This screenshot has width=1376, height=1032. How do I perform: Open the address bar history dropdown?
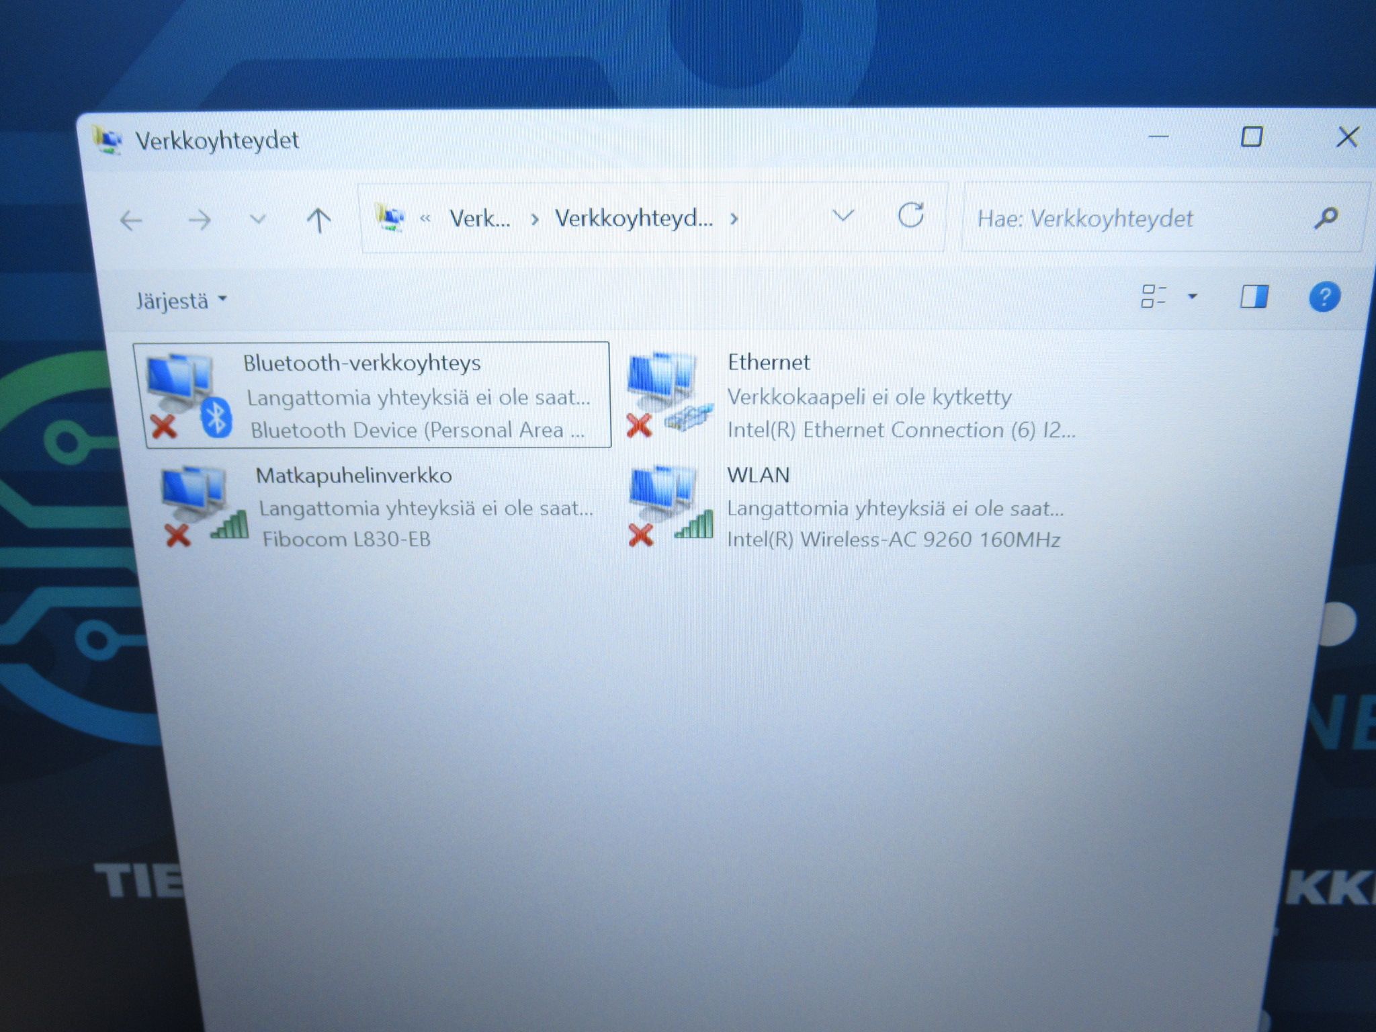(x=843, y=216)
